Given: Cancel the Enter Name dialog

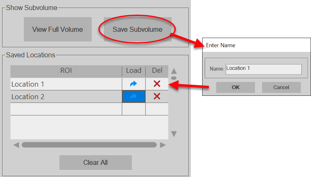Looking at the screenshot, I should coord(281,87).
